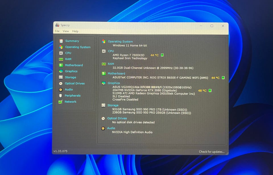This screenshot has width=273, height=175.
Task: Click the CPU temperature green indicator
Action: pos(162,55)
